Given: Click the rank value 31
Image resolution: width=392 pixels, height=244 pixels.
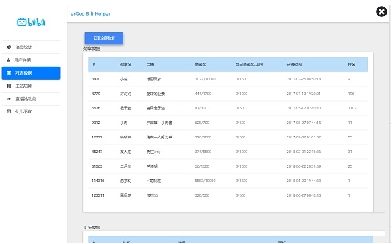Looking at the screenshot, I should (350, 152).
